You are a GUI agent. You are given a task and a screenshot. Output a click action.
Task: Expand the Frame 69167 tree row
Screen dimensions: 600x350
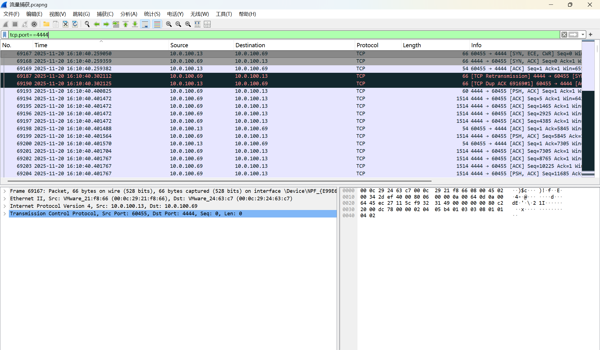[x=5, y=191]
